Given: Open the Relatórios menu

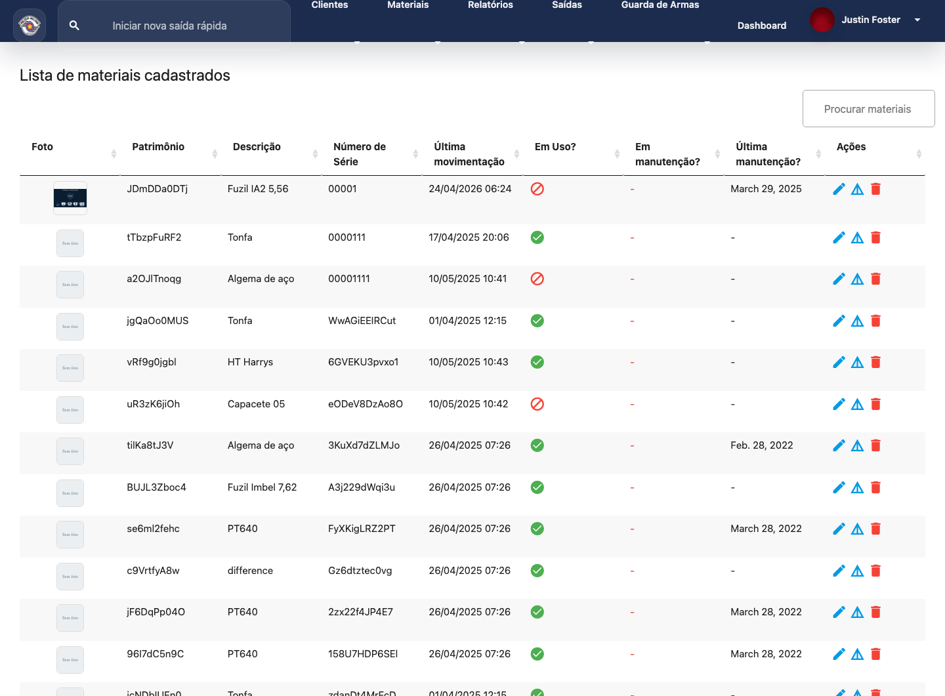Looking at the screenshot, I should 490,5.
